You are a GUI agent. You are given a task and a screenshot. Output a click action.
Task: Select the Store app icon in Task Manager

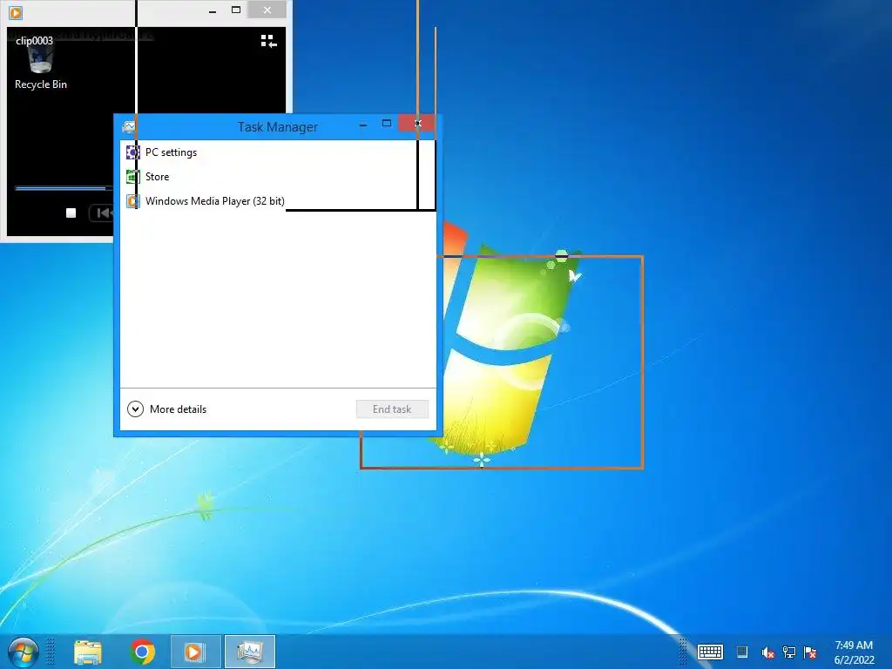(132, 177)
